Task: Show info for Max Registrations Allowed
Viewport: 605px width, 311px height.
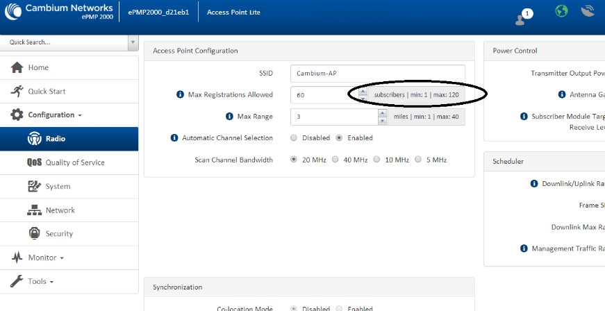Action: click(x=180, y=94)
